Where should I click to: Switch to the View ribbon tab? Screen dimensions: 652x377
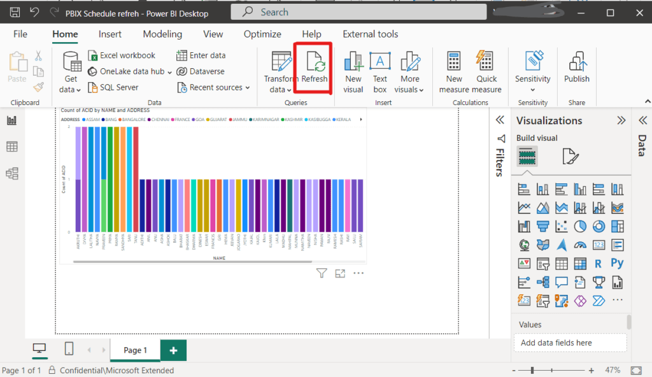coord(213,34)
